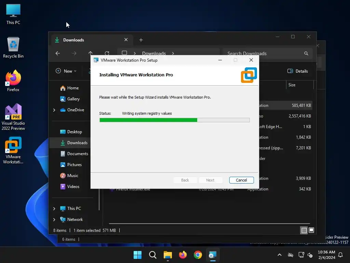Close the VMware Workstation Pro Setup dialog
Image resolution: width=350 pixels, height=263 pixels.
pos(251,60)
